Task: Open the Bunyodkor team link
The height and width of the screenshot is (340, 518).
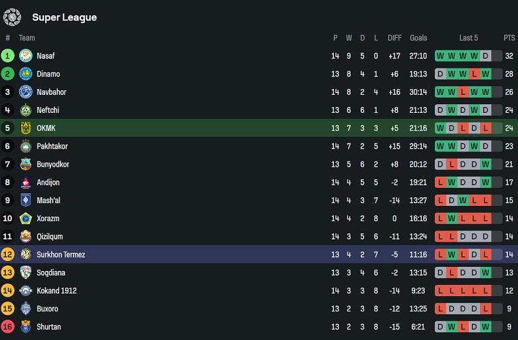Action: [53, 164]
